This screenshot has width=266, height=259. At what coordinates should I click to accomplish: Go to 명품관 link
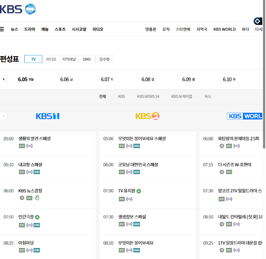coord(150,29)
